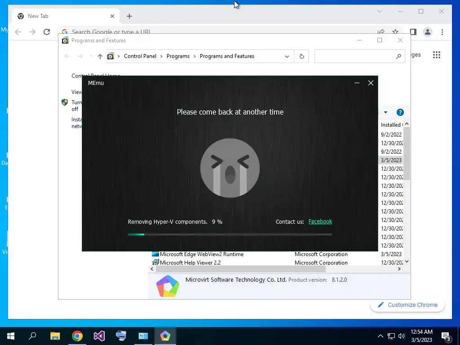
Task: Click the Chrome share page icon
Action: [x=381, y=32]
